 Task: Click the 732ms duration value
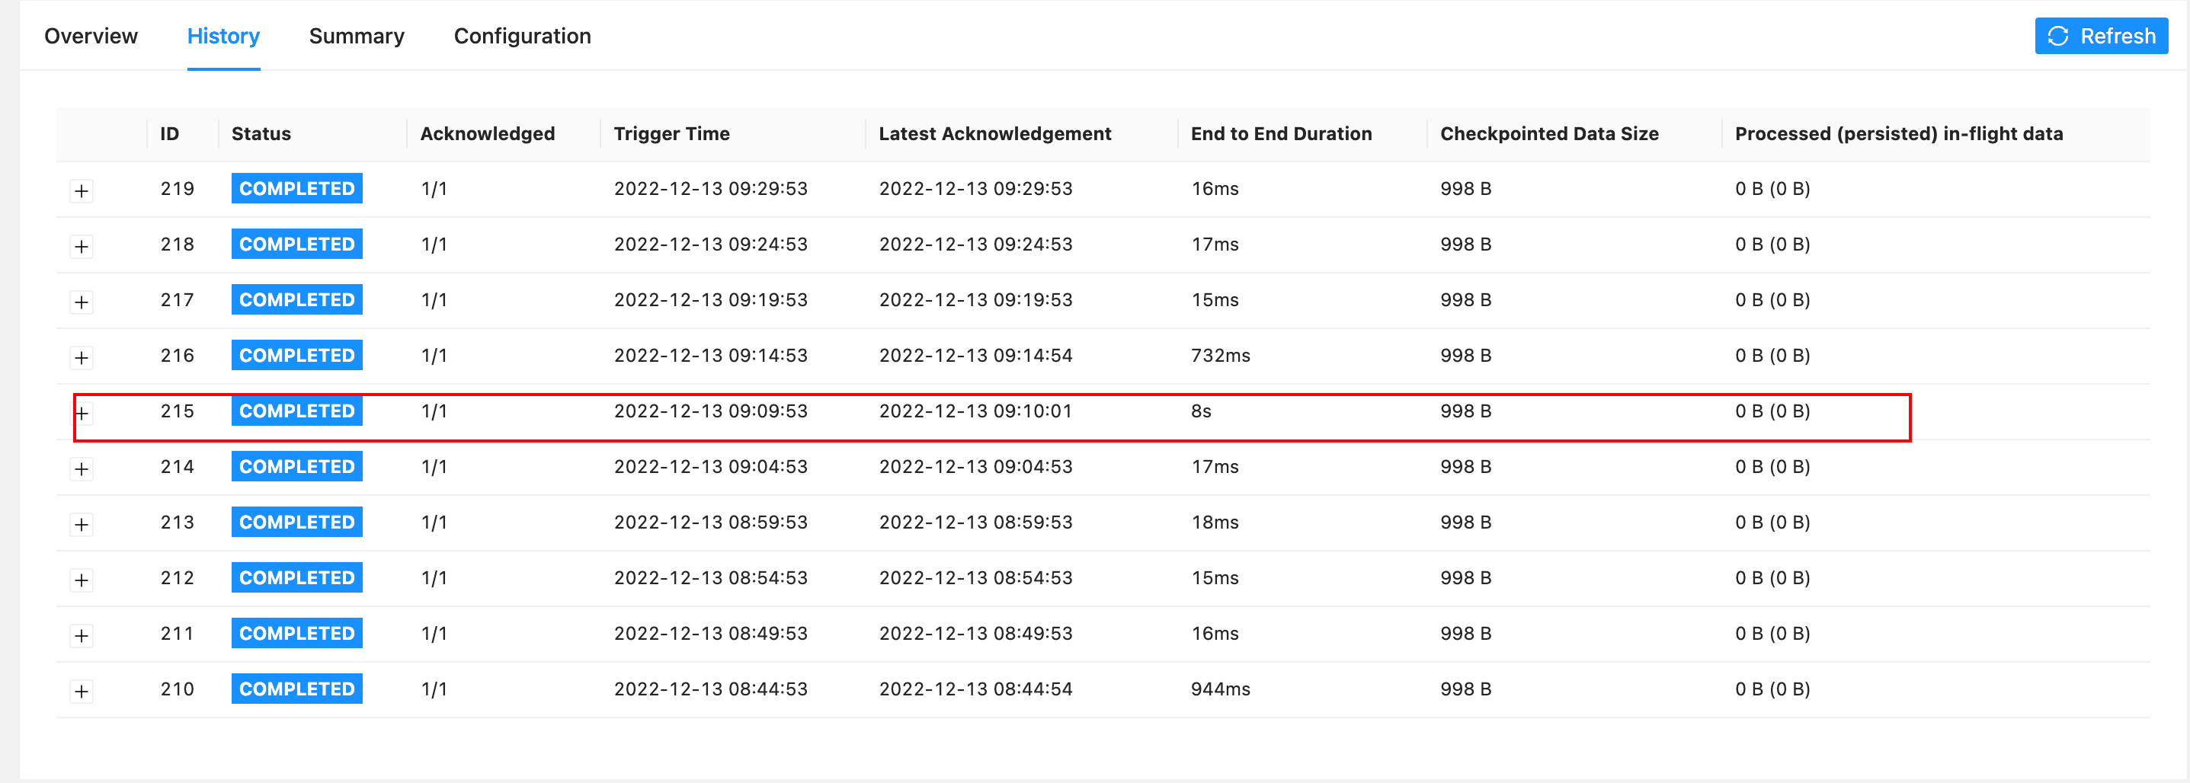[x=1220, y=356]
